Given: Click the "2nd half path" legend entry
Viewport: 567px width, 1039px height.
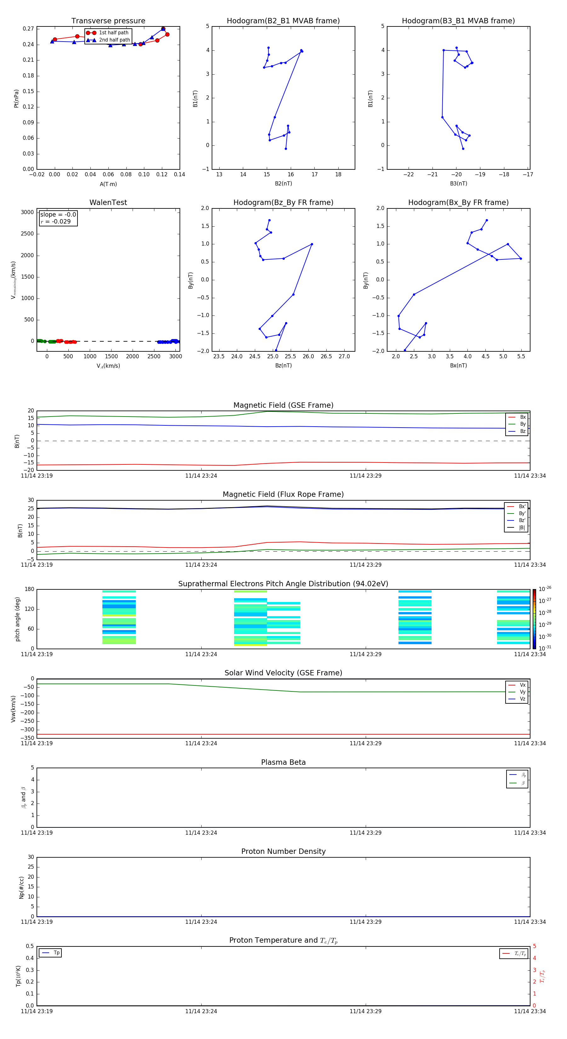Looking at the screenshot, I should coord(108,40).
